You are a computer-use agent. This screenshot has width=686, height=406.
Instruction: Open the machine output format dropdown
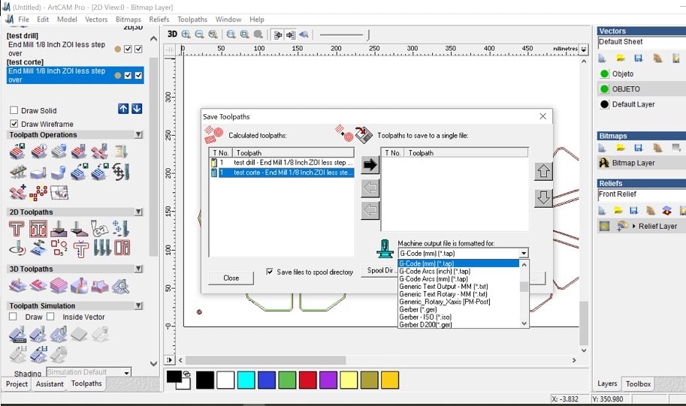(523, 253)
